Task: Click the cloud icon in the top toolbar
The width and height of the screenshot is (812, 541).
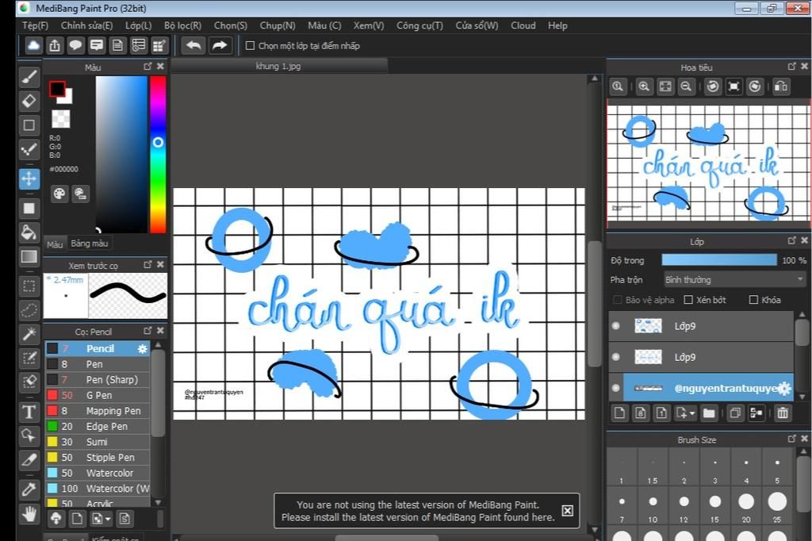Action: 33,45
